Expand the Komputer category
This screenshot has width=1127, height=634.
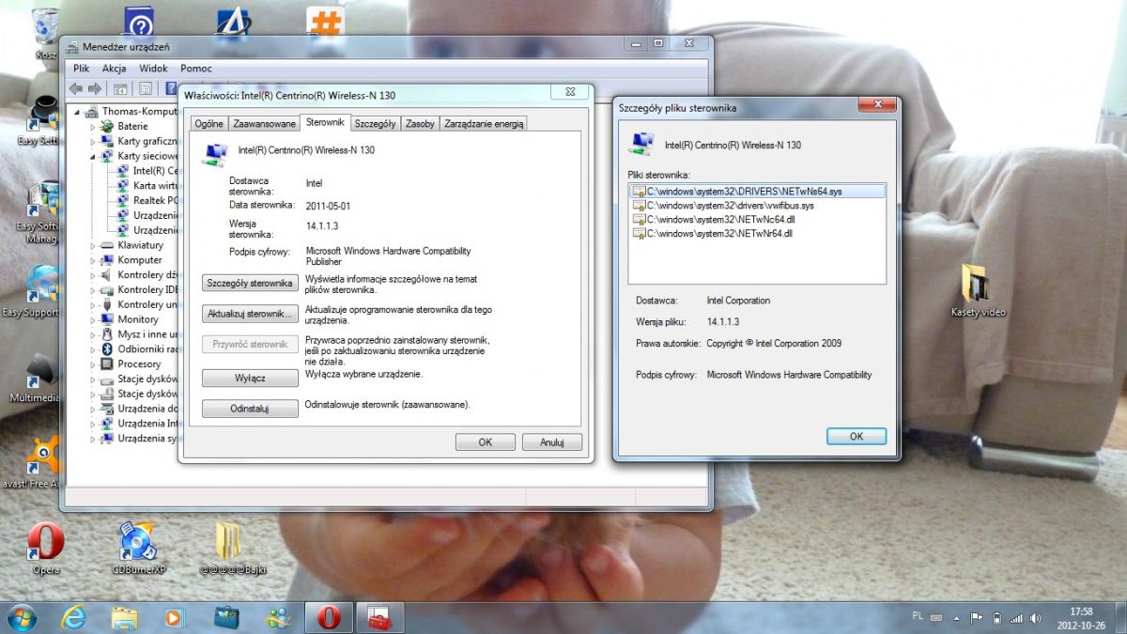tap(93, 260)
